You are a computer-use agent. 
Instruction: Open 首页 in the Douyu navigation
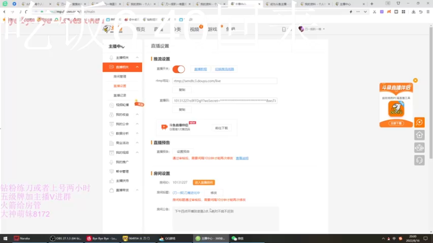tap(141, 29)
